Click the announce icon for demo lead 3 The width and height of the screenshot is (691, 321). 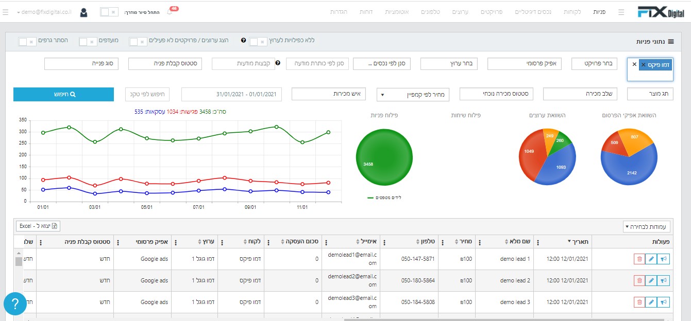(x=664, y=302)
